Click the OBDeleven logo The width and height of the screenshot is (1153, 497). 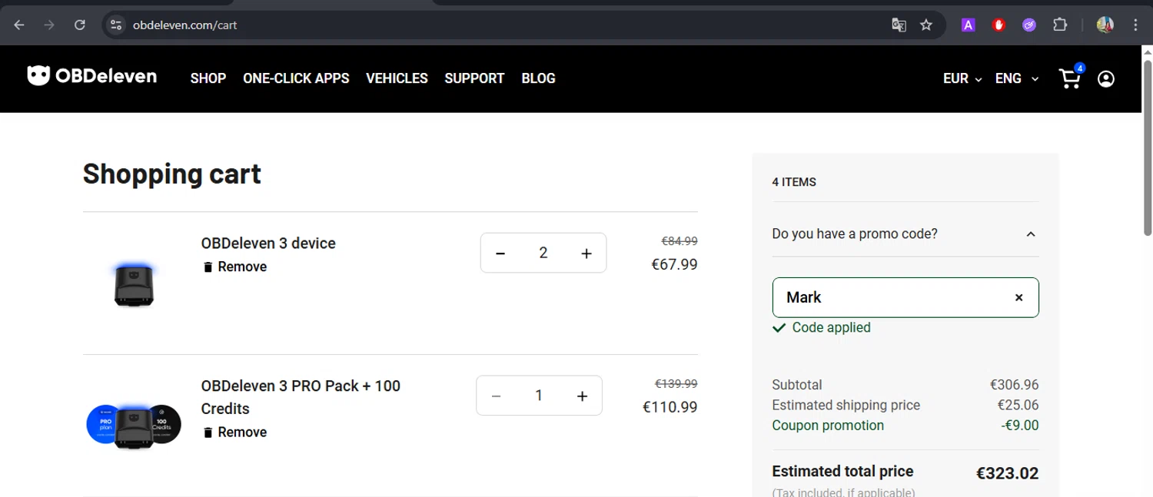[92, 76]
